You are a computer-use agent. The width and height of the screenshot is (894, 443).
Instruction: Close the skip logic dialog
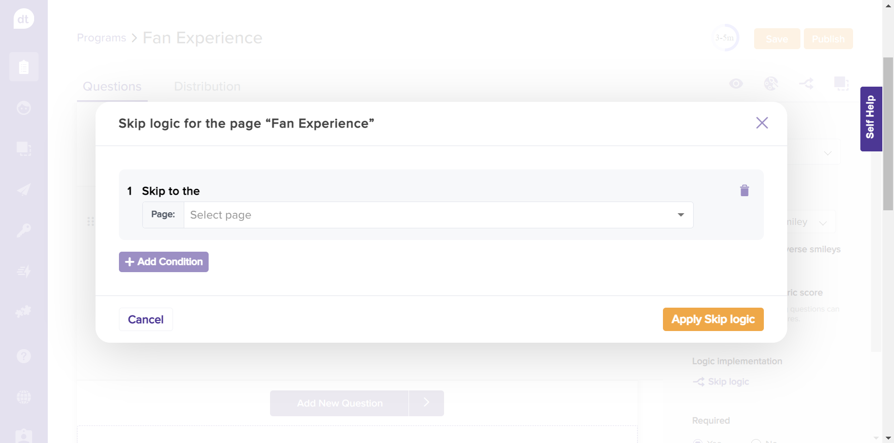761,123
